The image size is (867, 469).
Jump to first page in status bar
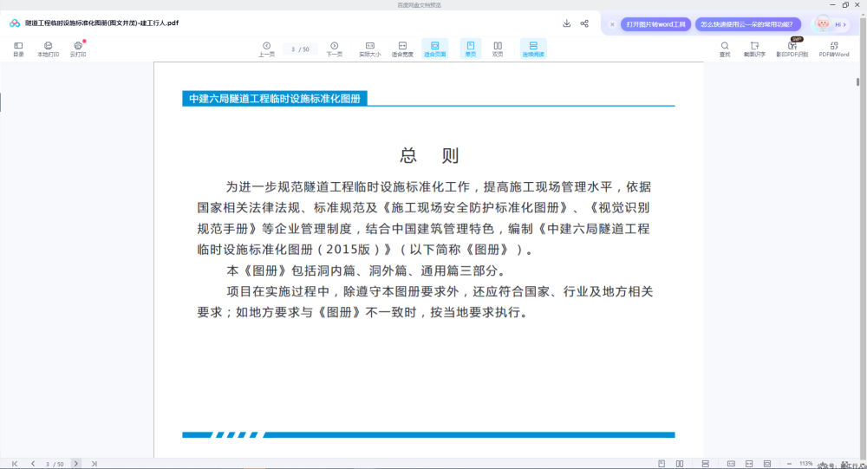click(15, 464)
